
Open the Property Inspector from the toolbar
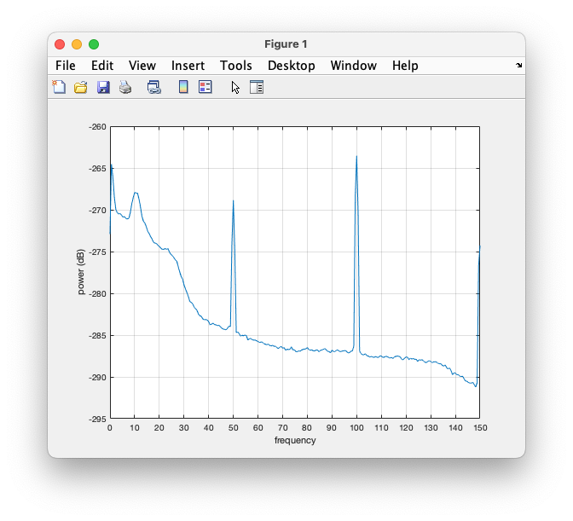tap(257, 87)
